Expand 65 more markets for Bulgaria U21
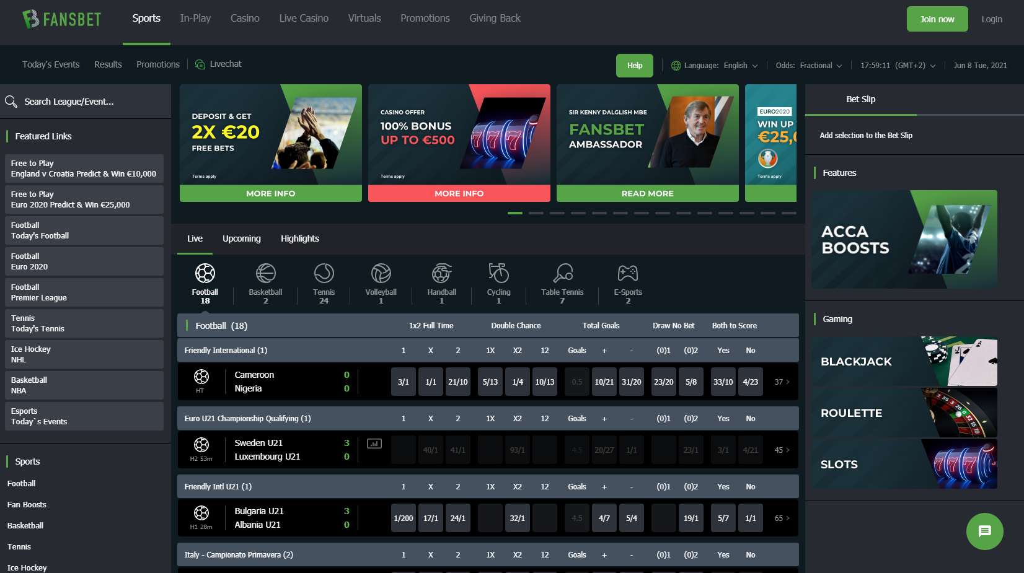 pos(782,518)
